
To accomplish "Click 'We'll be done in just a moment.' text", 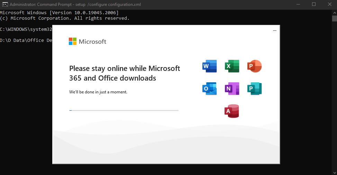I will click(x=98, y=92).
